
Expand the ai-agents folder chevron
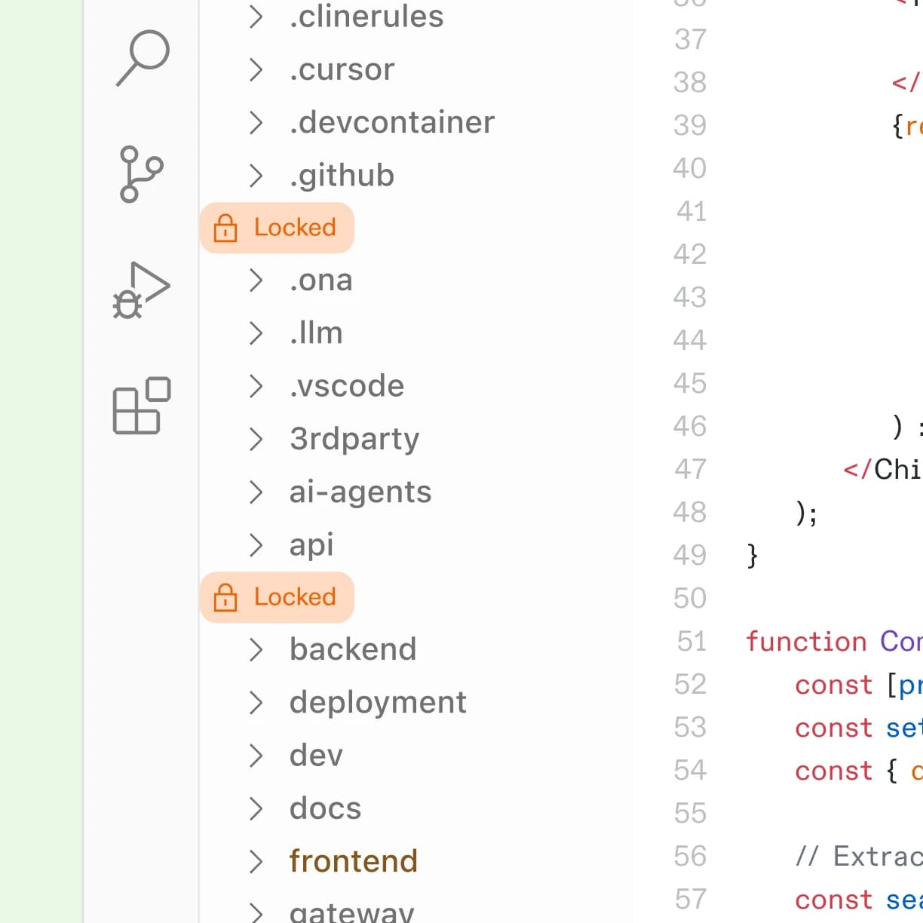coord(256,492)
